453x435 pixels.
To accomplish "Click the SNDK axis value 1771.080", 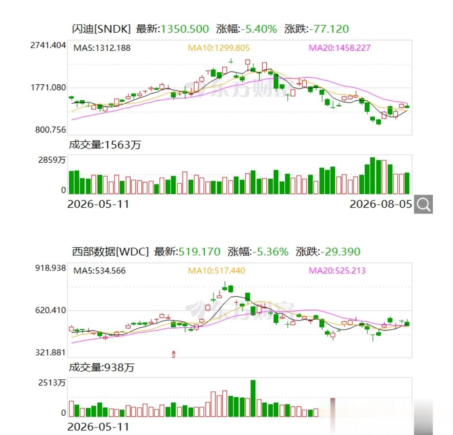I will pyautogui.click(x=48, y=87).
